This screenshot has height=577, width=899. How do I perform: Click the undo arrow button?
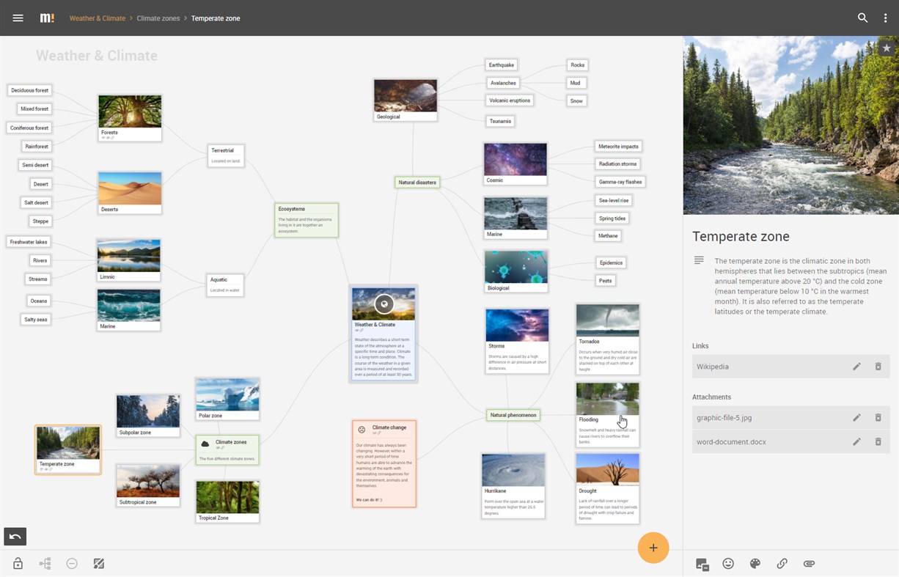tap(15, 537)
